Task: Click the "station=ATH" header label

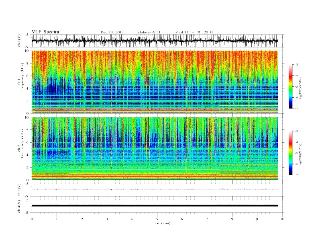Action: click(149, 32)
